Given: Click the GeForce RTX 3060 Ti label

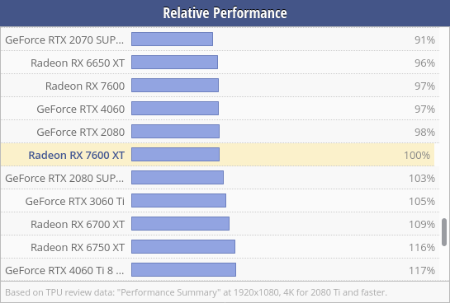Looking at the screenshot, I should coord(75,201).
